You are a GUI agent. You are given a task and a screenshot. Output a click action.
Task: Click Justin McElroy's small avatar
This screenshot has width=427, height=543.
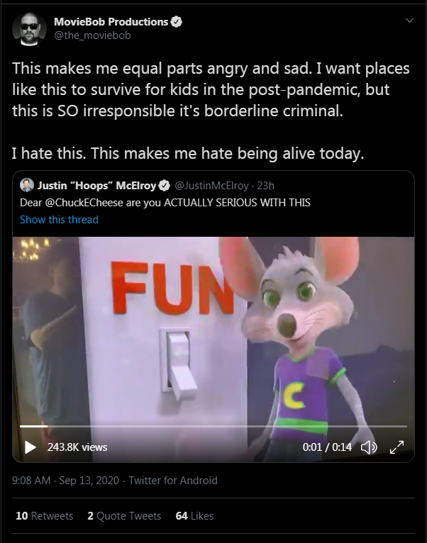pyautogui.click(x=27, y=185)
